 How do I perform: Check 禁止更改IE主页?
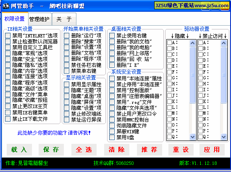[x=8, y=106]
